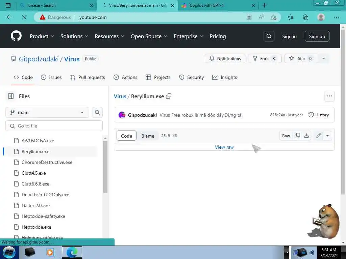The image size is (346, 259).
Task: Open the app grid icon in address bar
Action: point(249,17)
